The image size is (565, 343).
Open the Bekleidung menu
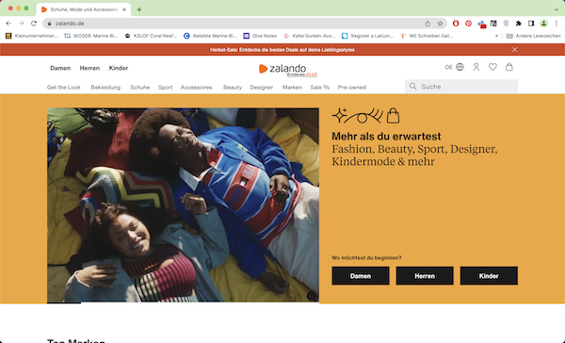coord(105,88)
